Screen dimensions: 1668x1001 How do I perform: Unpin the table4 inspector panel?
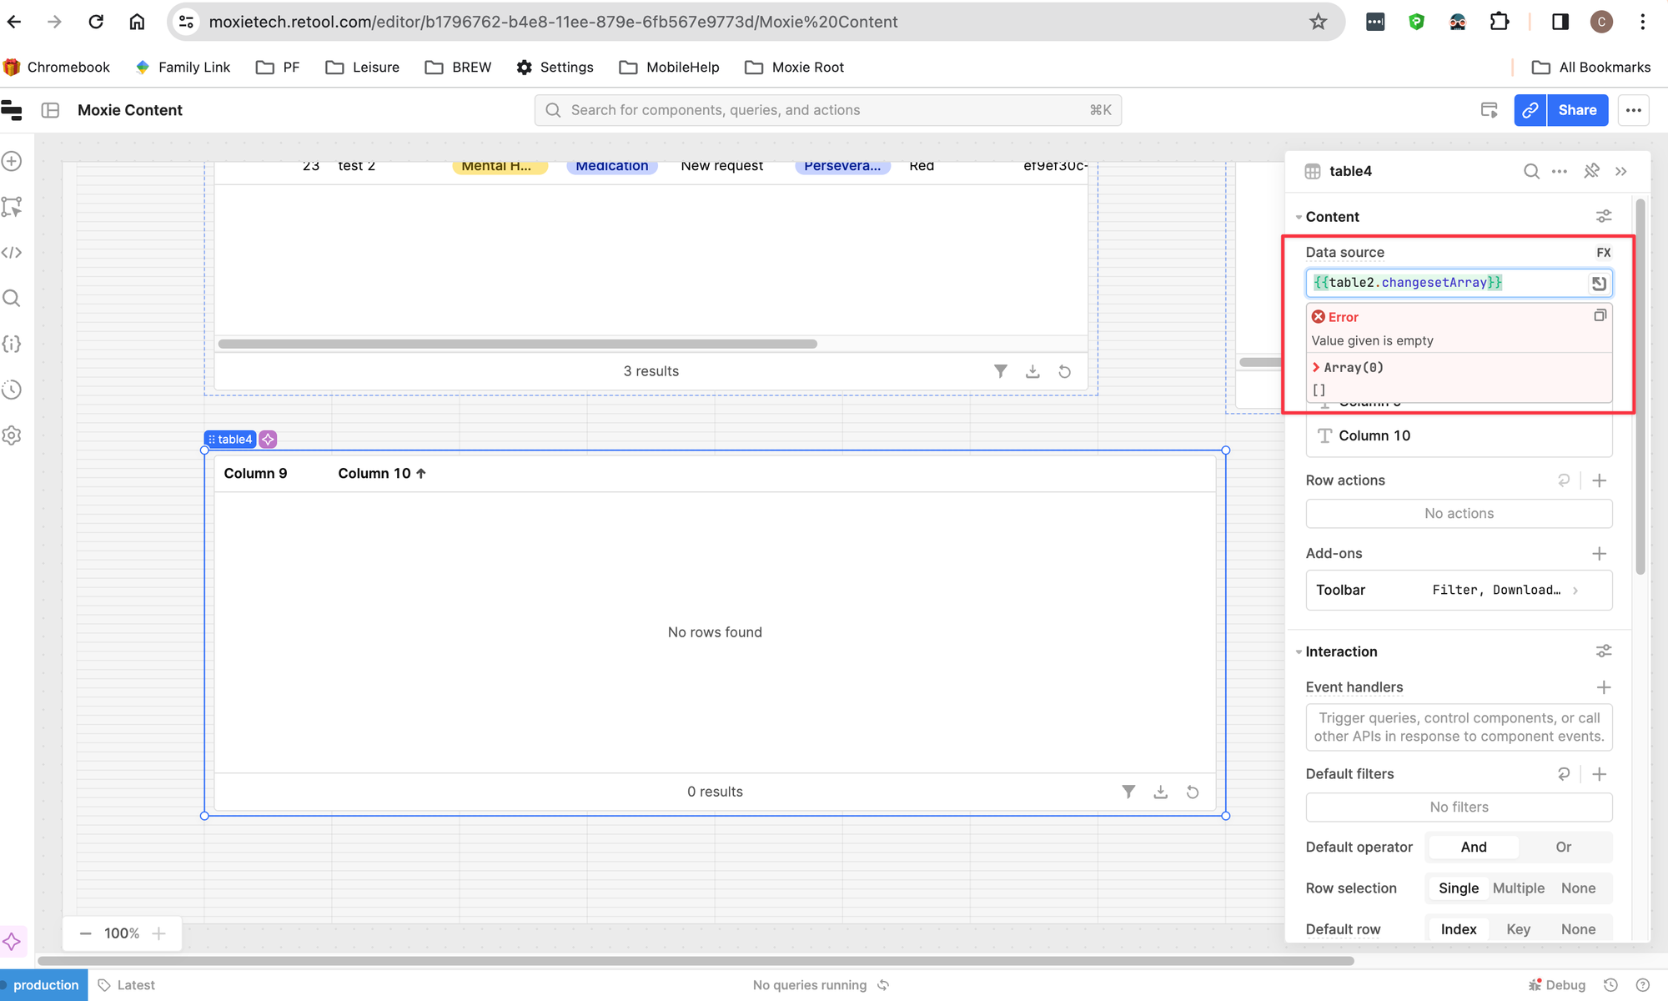(x=1591, y=171)
